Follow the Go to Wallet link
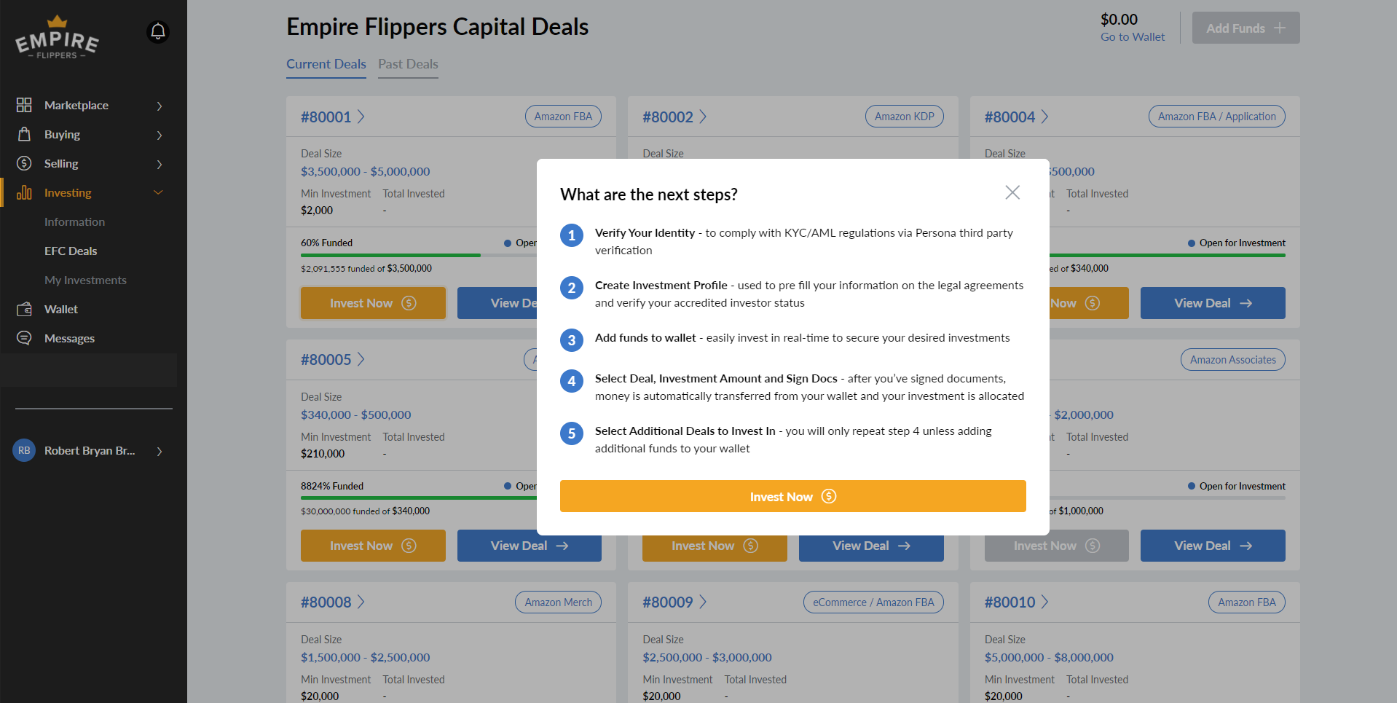The image size is (1397, 703). pyautogui.click(x=1133, y=36)
